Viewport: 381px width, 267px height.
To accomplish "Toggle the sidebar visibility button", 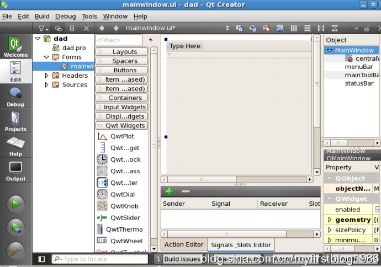I will click(41, 259).
